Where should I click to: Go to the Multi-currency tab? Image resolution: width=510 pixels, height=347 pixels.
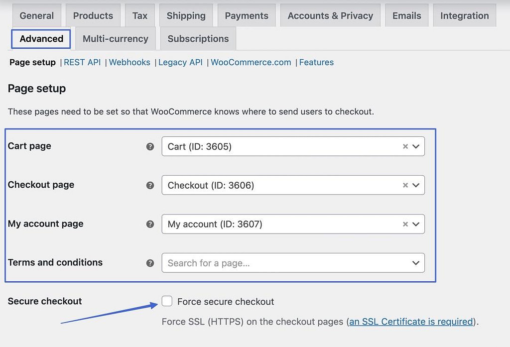point(115,38)
